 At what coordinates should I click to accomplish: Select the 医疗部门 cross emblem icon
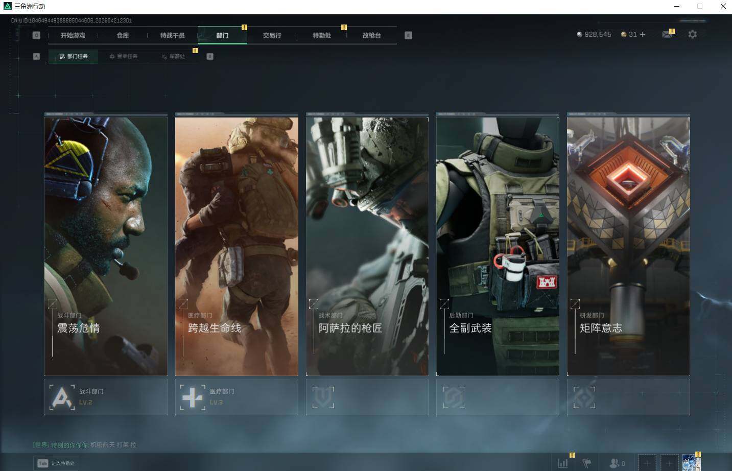tap(193, 397)
